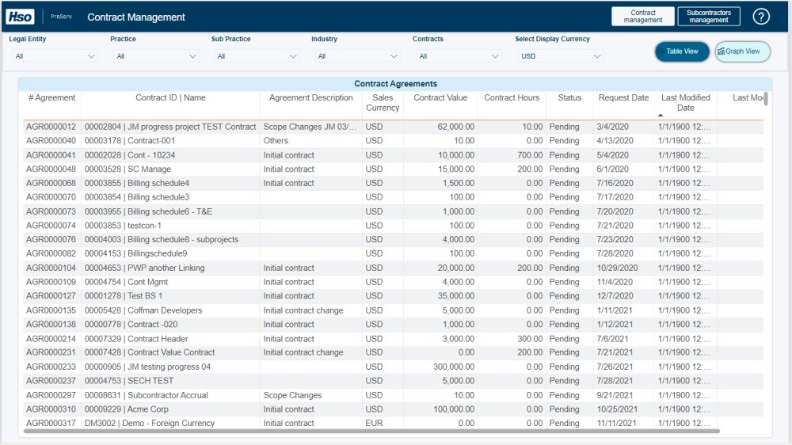Sort by Sales Currency header
This screenshot has height=445, width=792.
pos(383,102)
